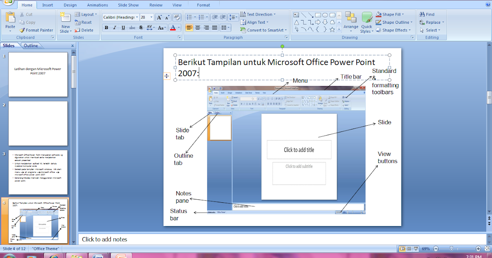Click the Cut scissors command
This screenshot has width=492, height=258.
coord(26,14)
